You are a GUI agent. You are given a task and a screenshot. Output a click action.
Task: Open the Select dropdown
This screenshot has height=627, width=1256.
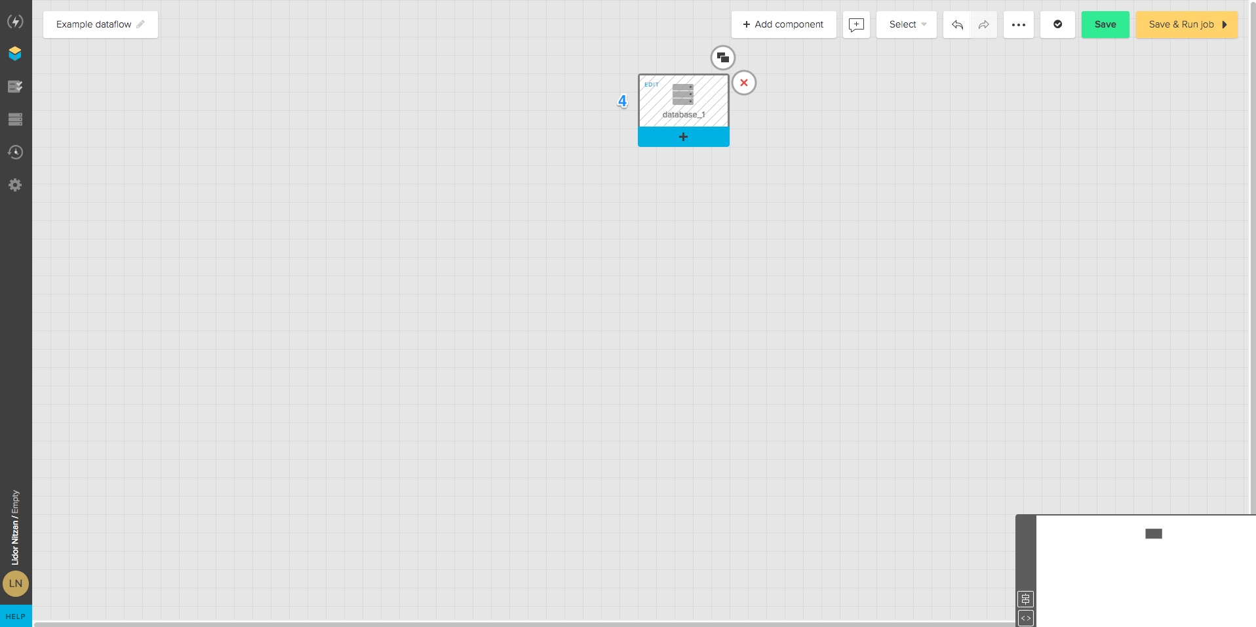[905, 24]
